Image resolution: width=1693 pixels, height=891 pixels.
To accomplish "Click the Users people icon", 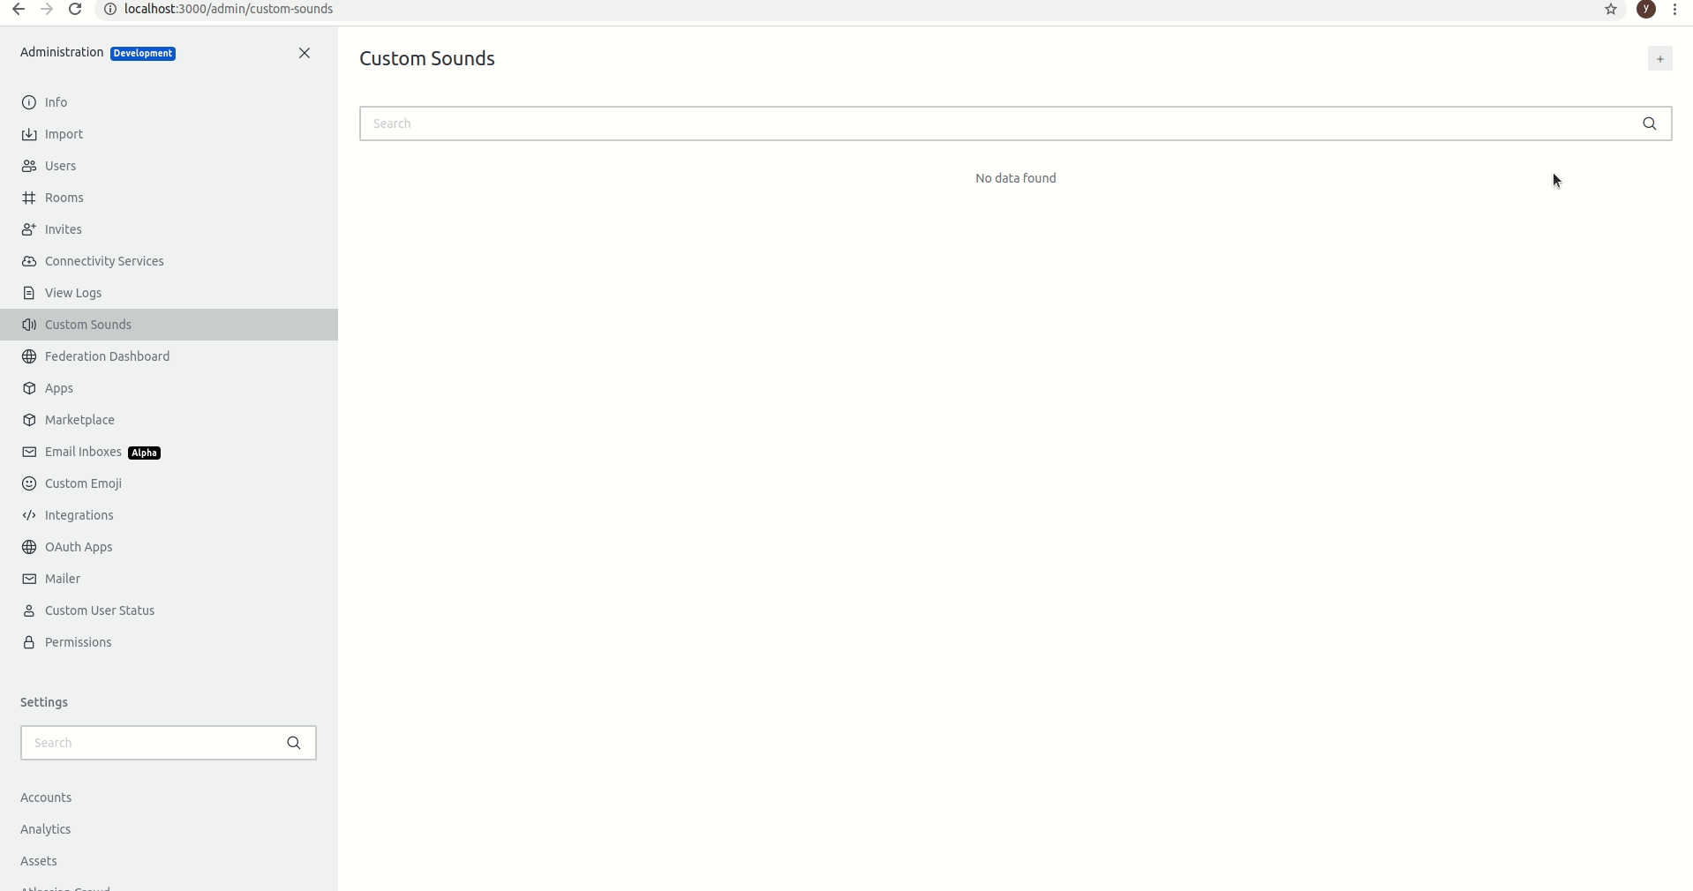I will tap(29, 166).
